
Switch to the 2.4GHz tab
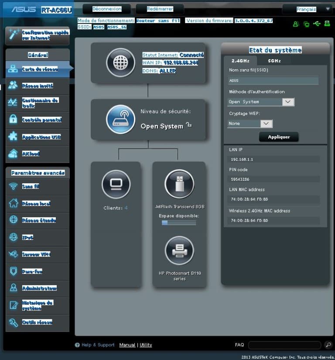240,61
